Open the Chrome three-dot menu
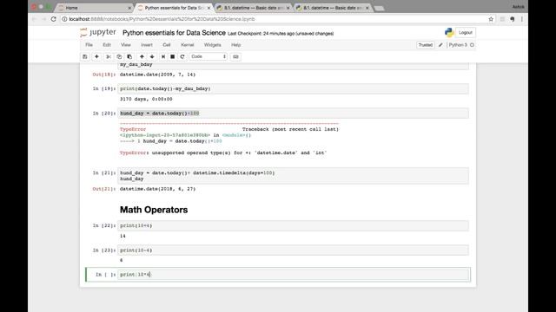 coord(521,19)
